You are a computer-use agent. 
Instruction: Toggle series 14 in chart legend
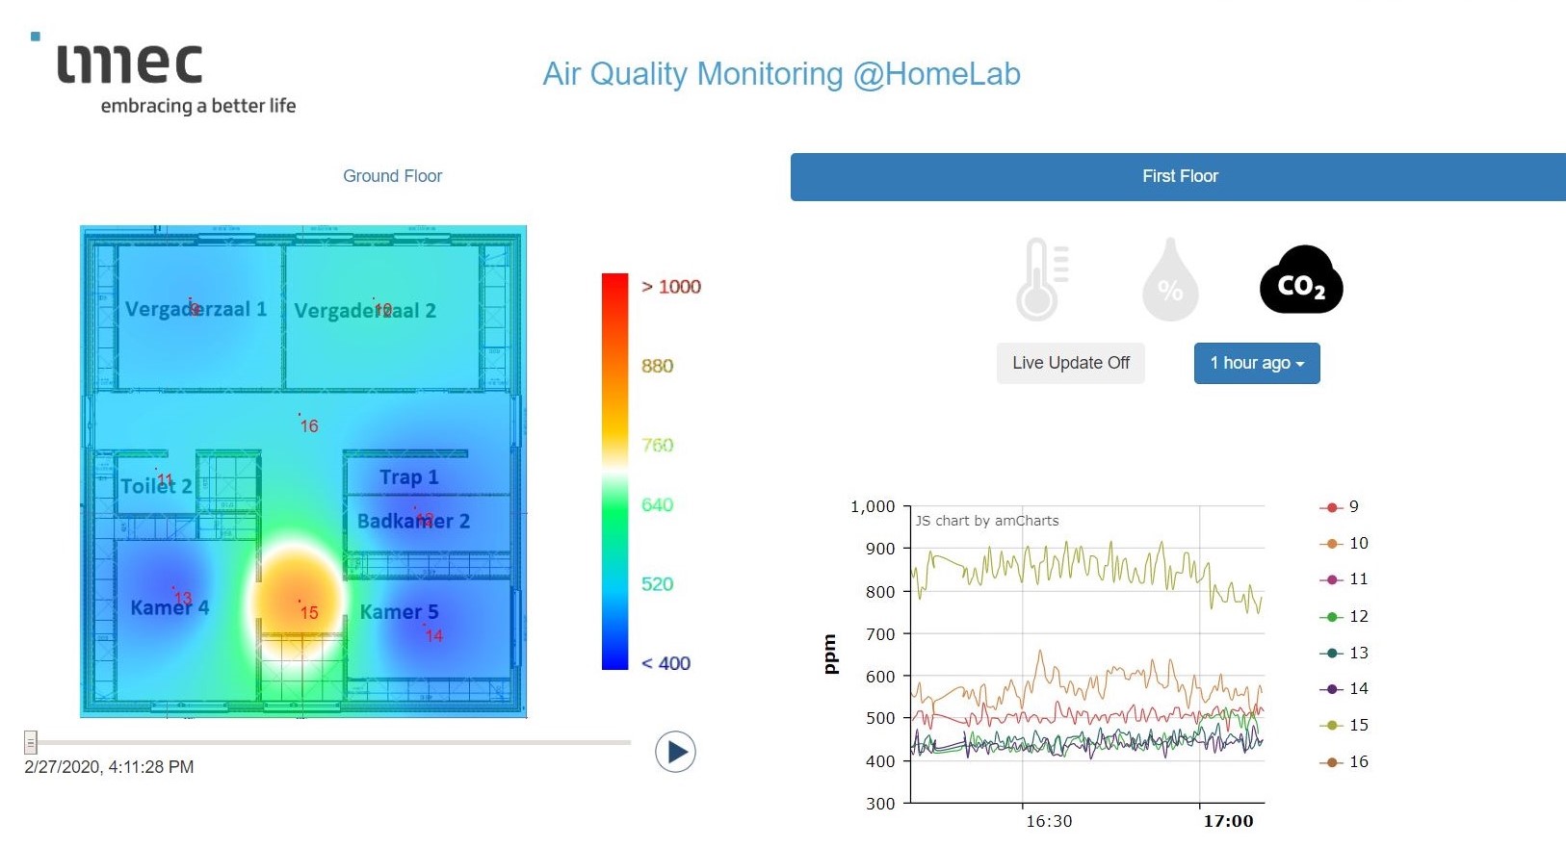[x=1344, y=688]
